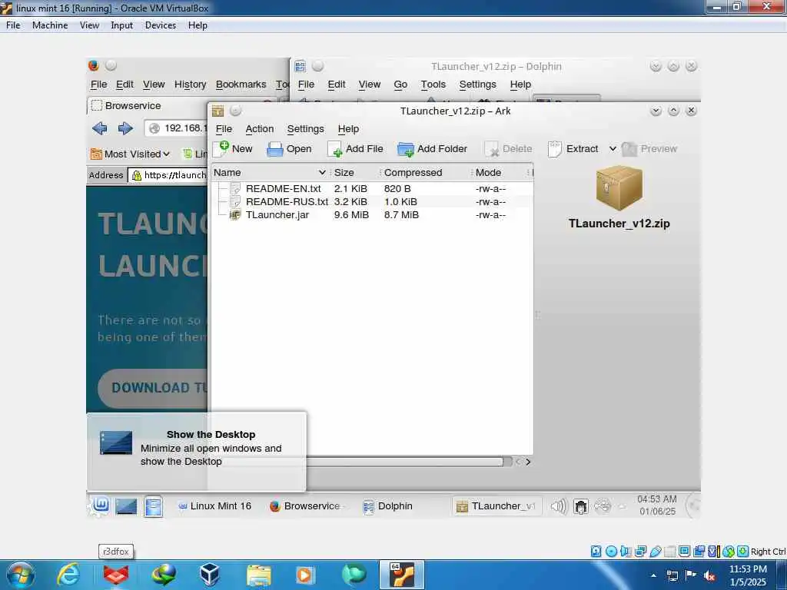Image resolution: width=787 pixels, height=590 pixels.
Task: Open the browser's Bookmarks menu
Action: [x=241, y=85]
